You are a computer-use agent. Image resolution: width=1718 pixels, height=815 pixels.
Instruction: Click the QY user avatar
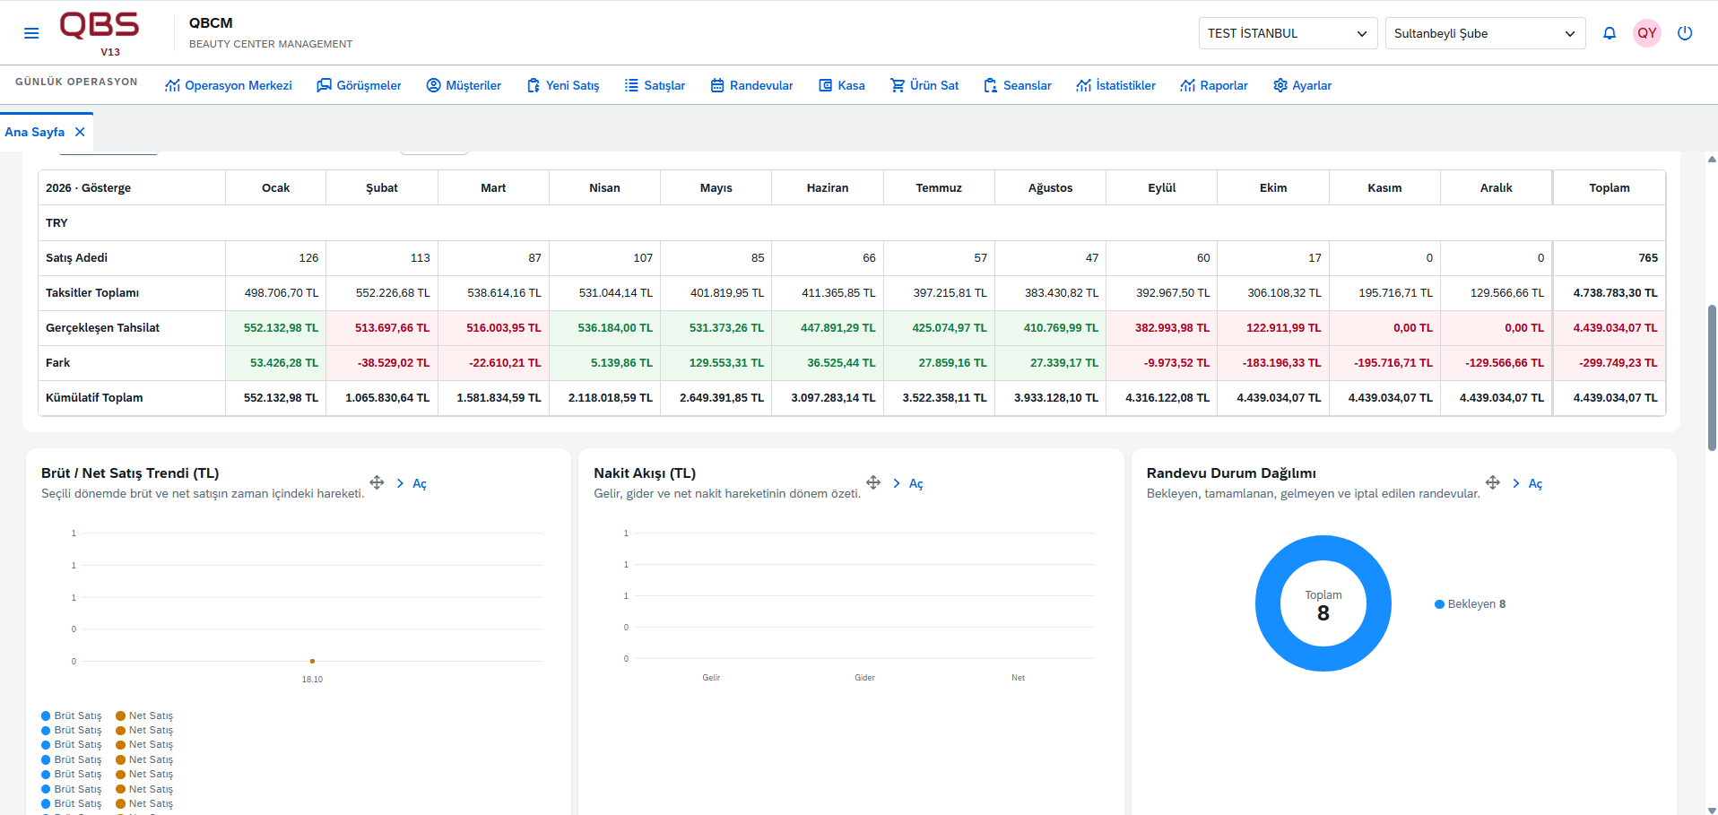1647,33
